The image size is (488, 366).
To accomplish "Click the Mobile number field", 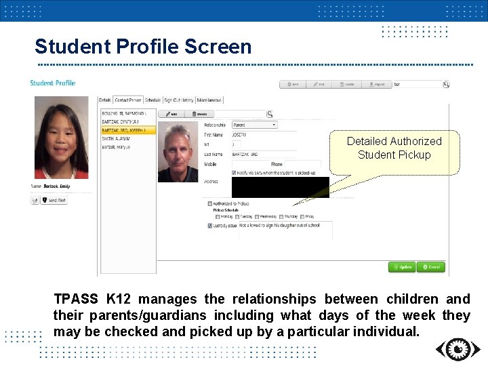I will point(251,164).
